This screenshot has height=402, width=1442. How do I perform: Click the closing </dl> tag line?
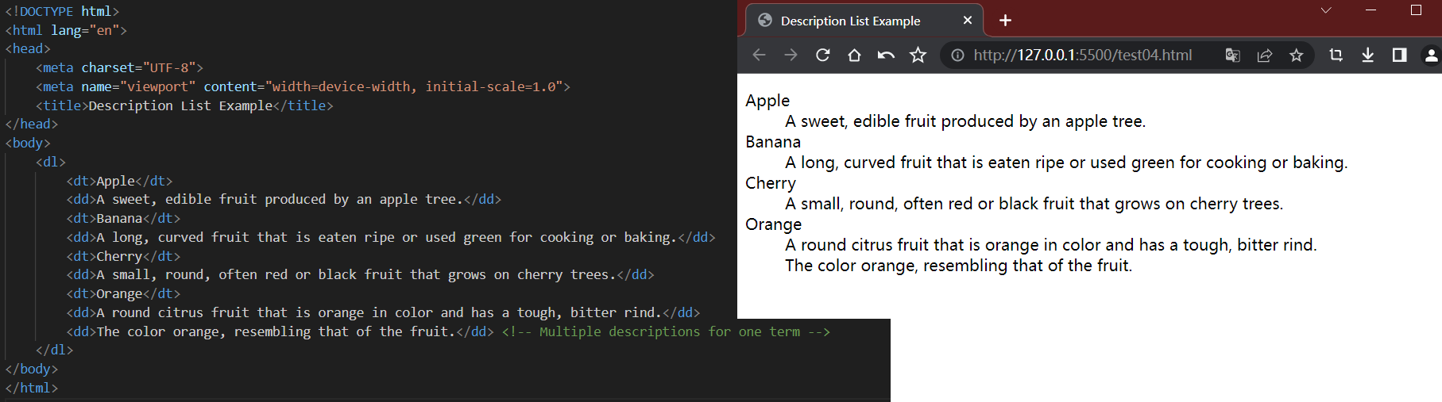coord(55,350)
